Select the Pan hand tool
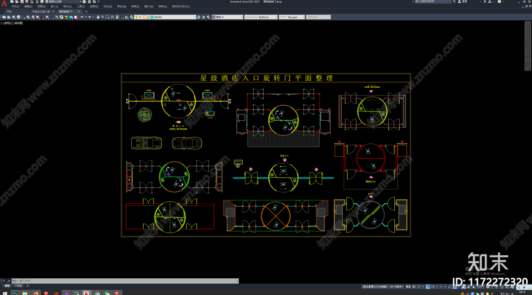532x295 pixels. click(98, 17)
